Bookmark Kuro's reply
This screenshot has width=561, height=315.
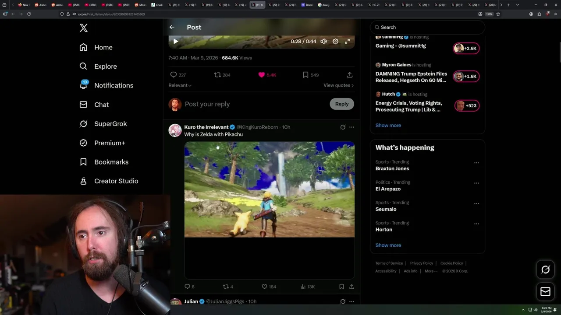coord(341,287)
